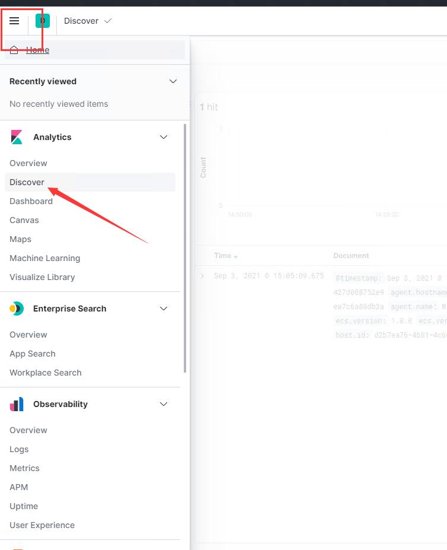Expand the document row arrow
This screenshot has height=550, width=447.
202,276
